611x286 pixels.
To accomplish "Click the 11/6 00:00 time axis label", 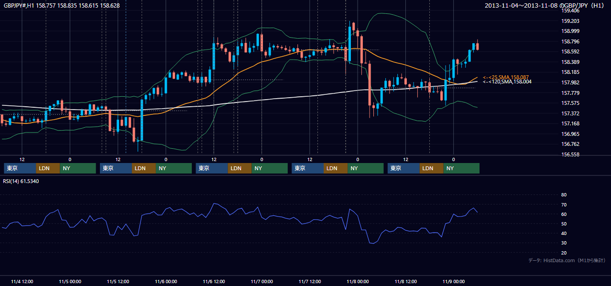I will pos(166,281).
